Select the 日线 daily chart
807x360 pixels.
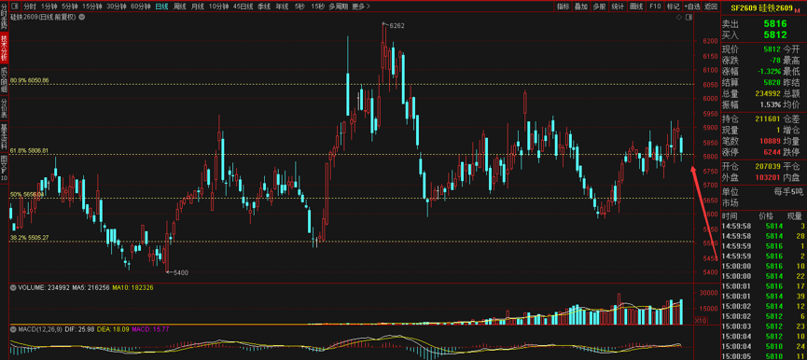pos(162,7)
